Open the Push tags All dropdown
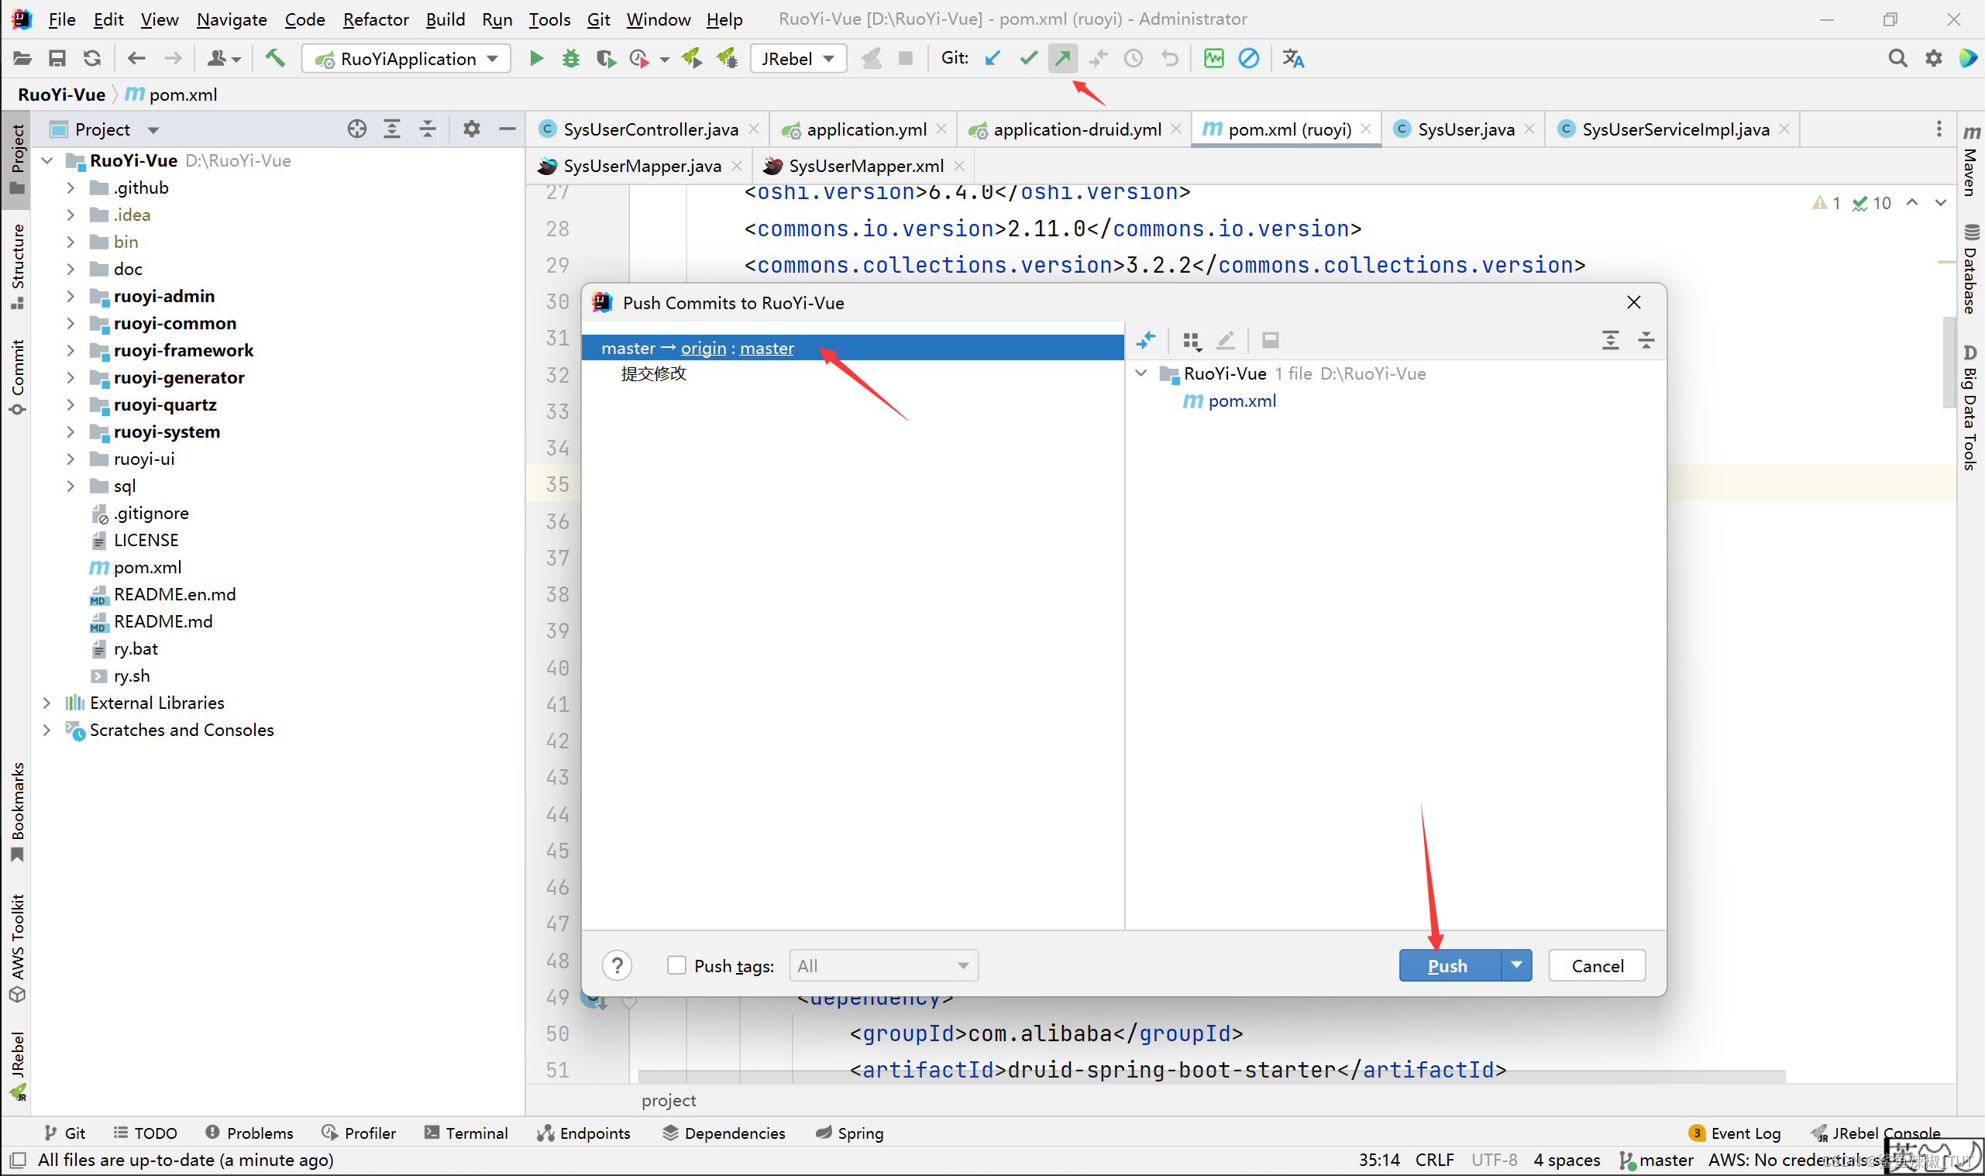1985x1176 pixels. [x=883, y=965]
